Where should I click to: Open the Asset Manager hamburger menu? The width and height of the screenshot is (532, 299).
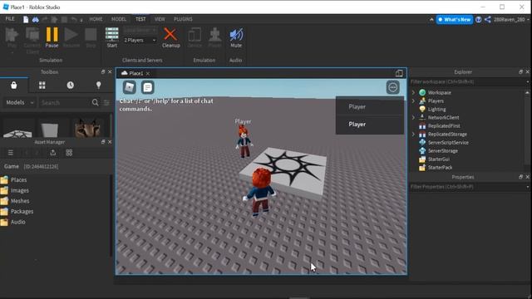[11, 153]
